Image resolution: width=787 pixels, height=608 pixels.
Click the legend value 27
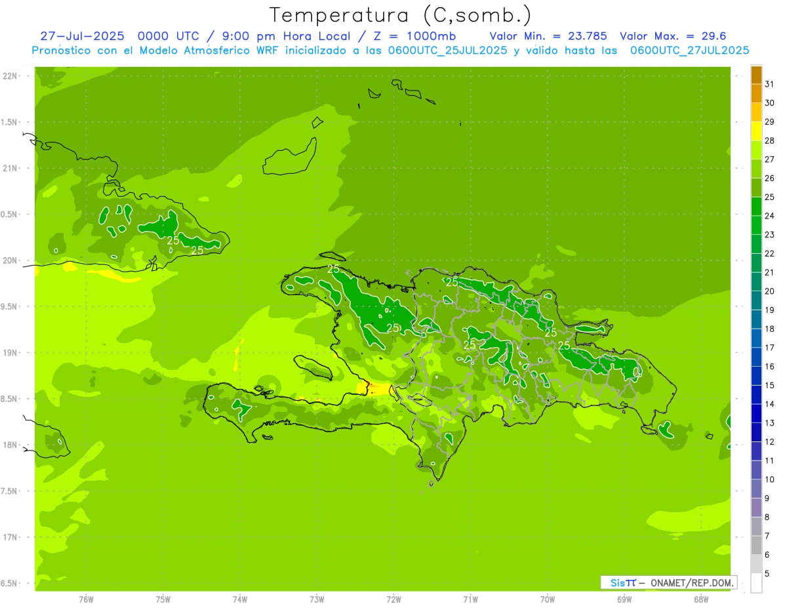(x=770, y=159)
